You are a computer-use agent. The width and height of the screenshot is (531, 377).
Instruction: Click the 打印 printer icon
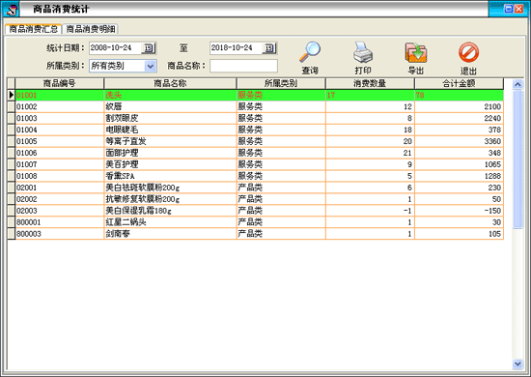[x=363, y=52]
